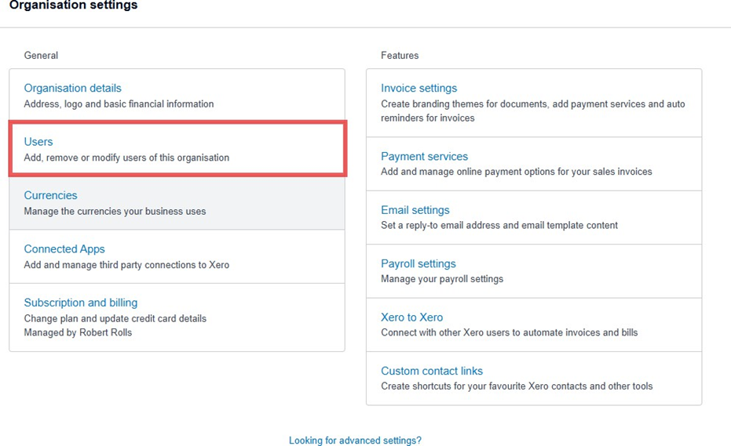Viewport: 731px width, 446px height.
Task: Click 'Looking for advanced settings?' link
Action: (355, 441)
